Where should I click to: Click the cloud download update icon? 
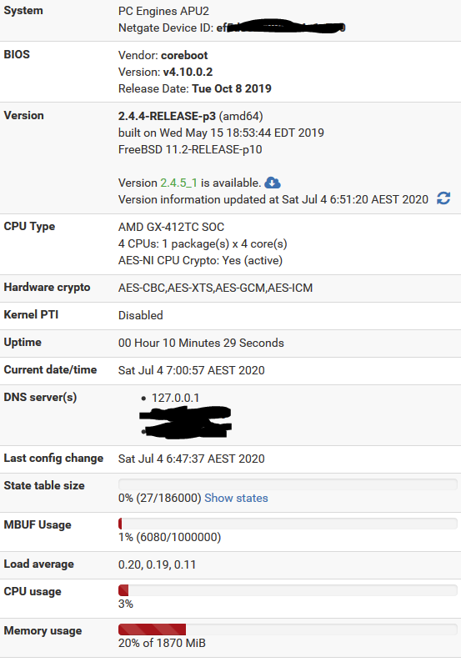pyautogui.click(x=273, y=183)
